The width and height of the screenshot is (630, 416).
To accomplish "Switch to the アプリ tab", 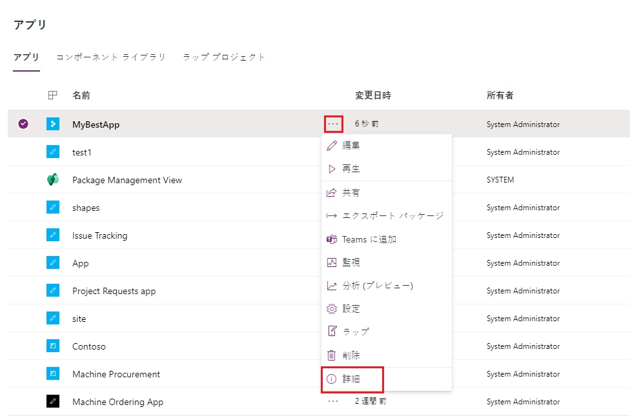I will tap(26, 57).
